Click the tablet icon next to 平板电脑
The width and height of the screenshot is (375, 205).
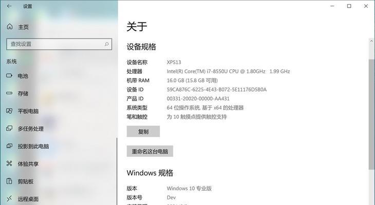point(9,111)
